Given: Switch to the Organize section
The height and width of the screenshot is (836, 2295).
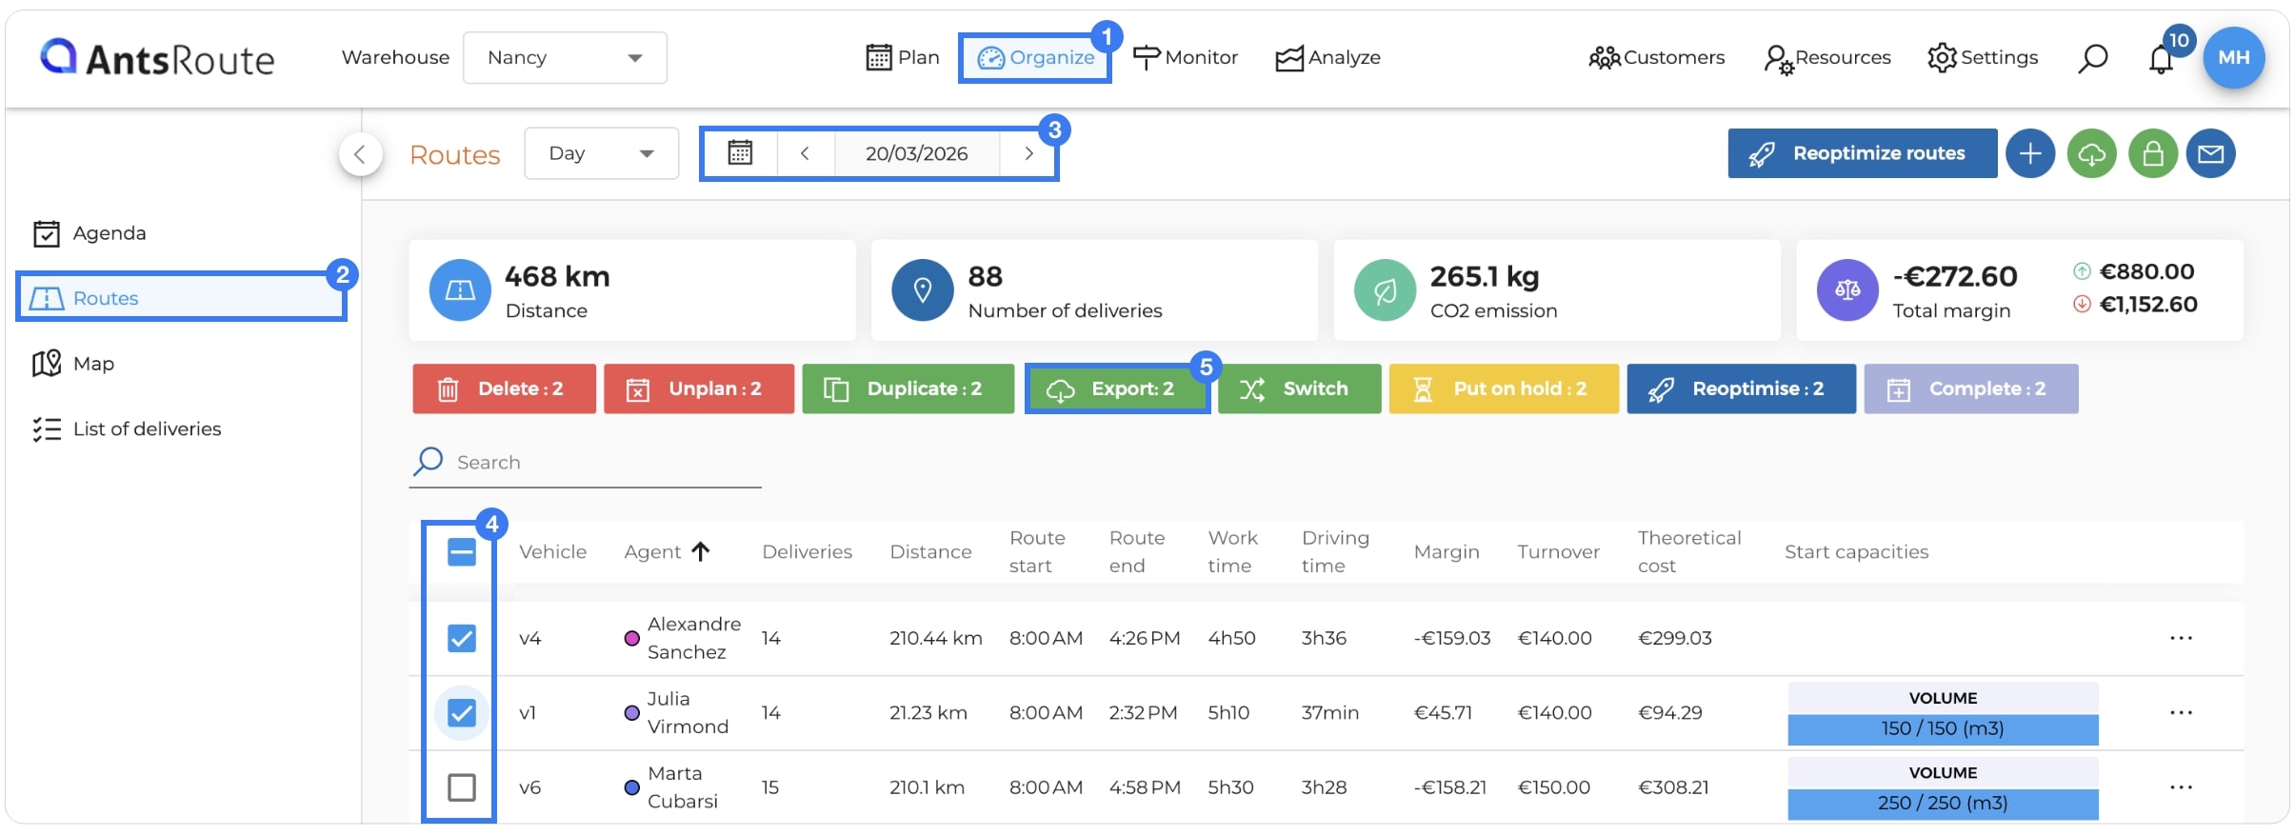Looking at the screenshot, I should coord(1035,58).
